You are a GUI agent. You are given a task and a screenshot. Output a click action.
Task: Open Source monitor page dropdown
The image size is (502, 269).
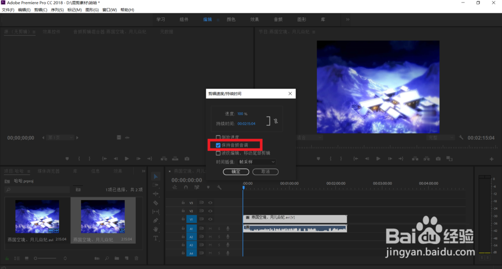(x=60, y=138)
